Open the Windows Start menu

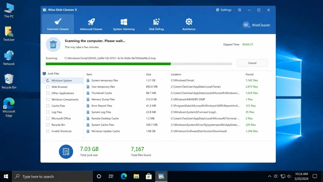[6, 176]
